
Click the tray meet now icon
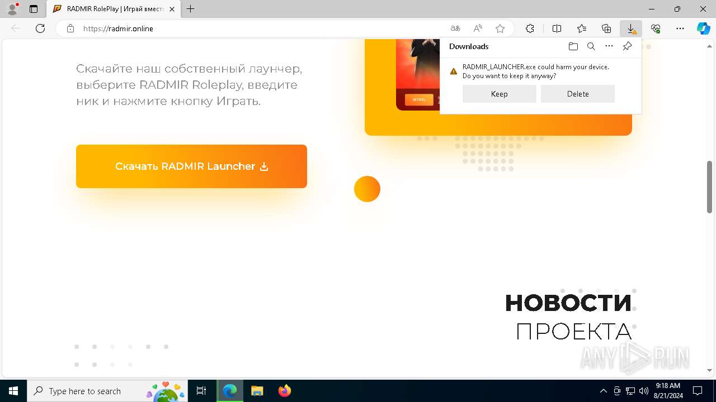617,391
